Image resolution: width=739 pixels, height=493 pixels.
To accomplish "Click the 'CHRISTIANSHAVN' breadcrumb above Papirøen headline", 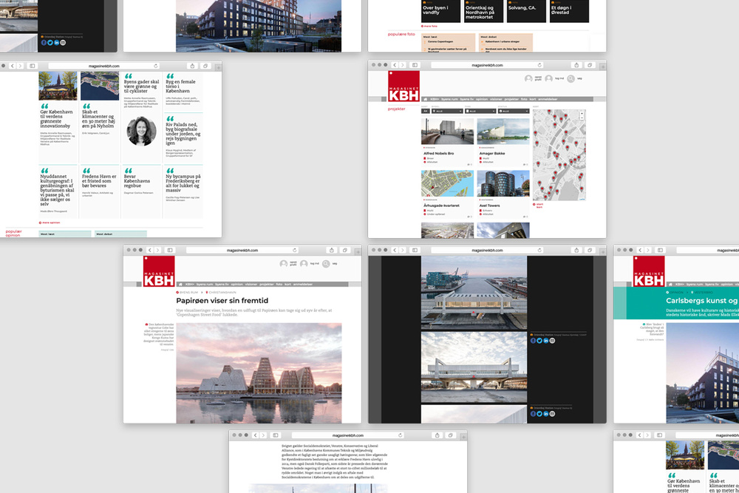I will point(222,293).
